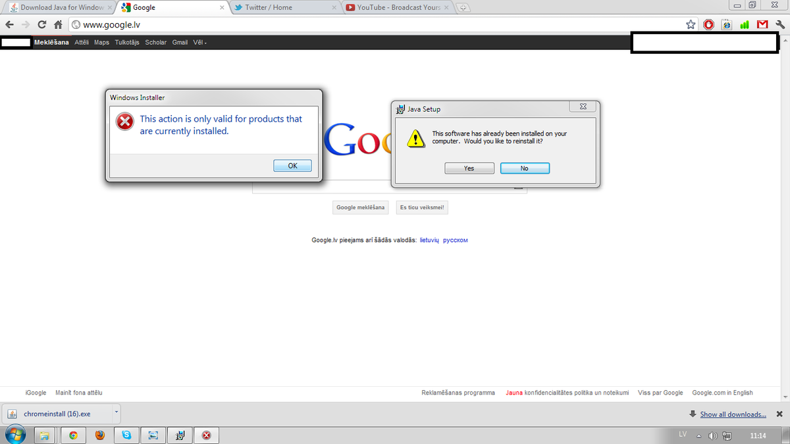Image resolution: width=790 pixels, height=444 pixels.
Task: Expand the Vēl dropdown in Google bar
Action: click(x=199, y=43)
